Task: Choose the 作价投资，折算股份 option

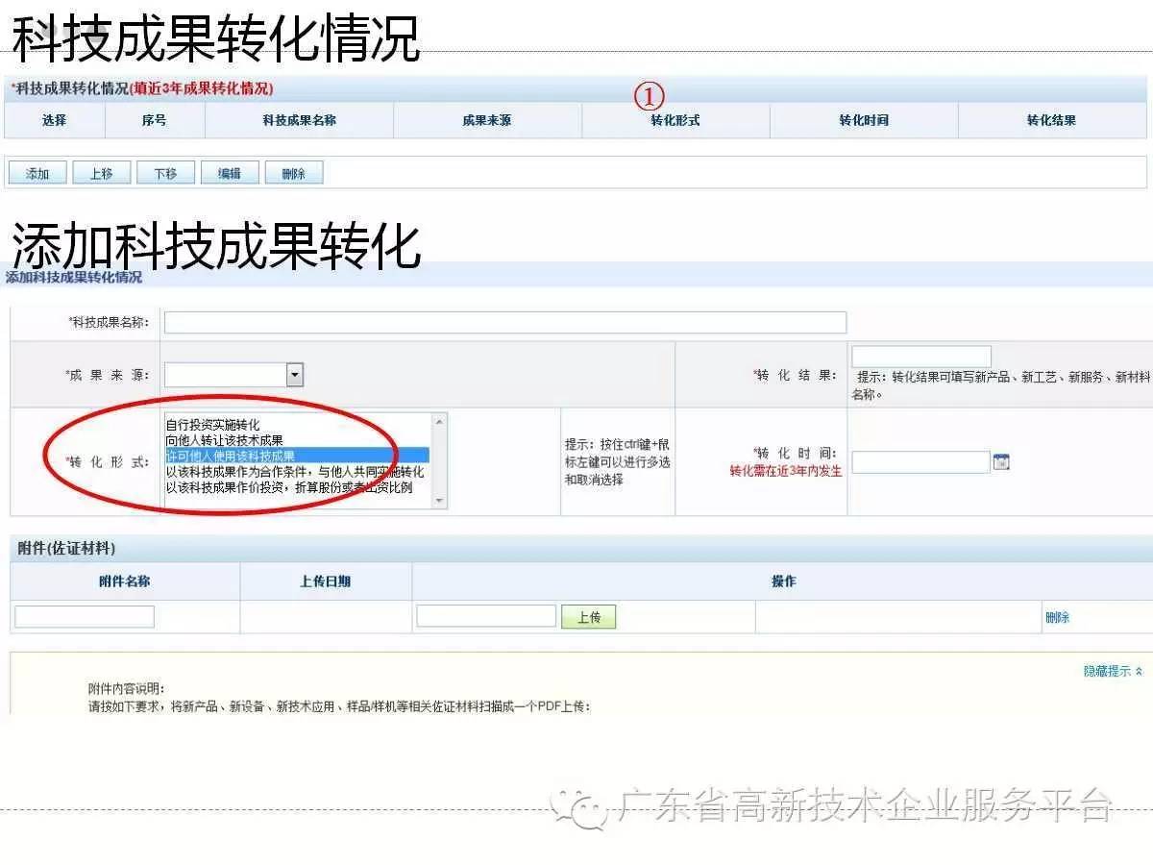Action: [x=288, y=487]
